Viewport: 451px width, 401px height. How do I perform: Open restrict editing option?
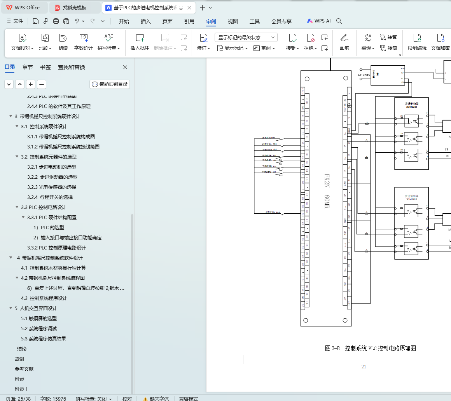click(417, 42)
